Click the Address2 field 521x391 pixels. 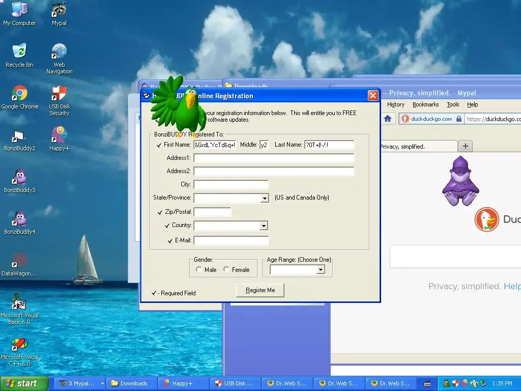click(x=274, y=171)
